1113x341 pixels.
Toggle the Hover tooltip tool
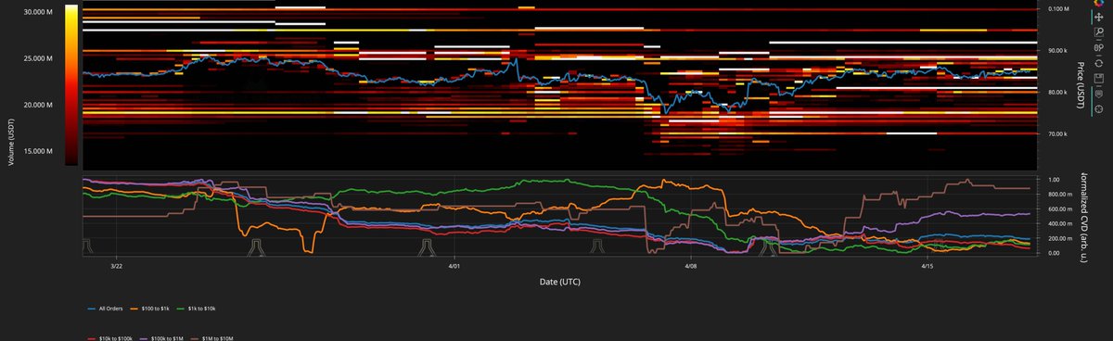pos(1098,94)
